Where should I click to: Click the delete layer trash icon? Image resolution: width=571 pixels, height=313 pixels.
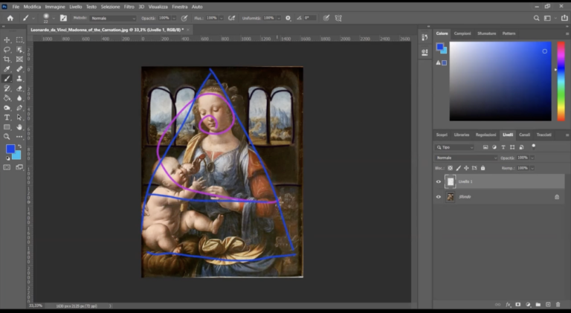pyautogui.click(x=558, y=304)
